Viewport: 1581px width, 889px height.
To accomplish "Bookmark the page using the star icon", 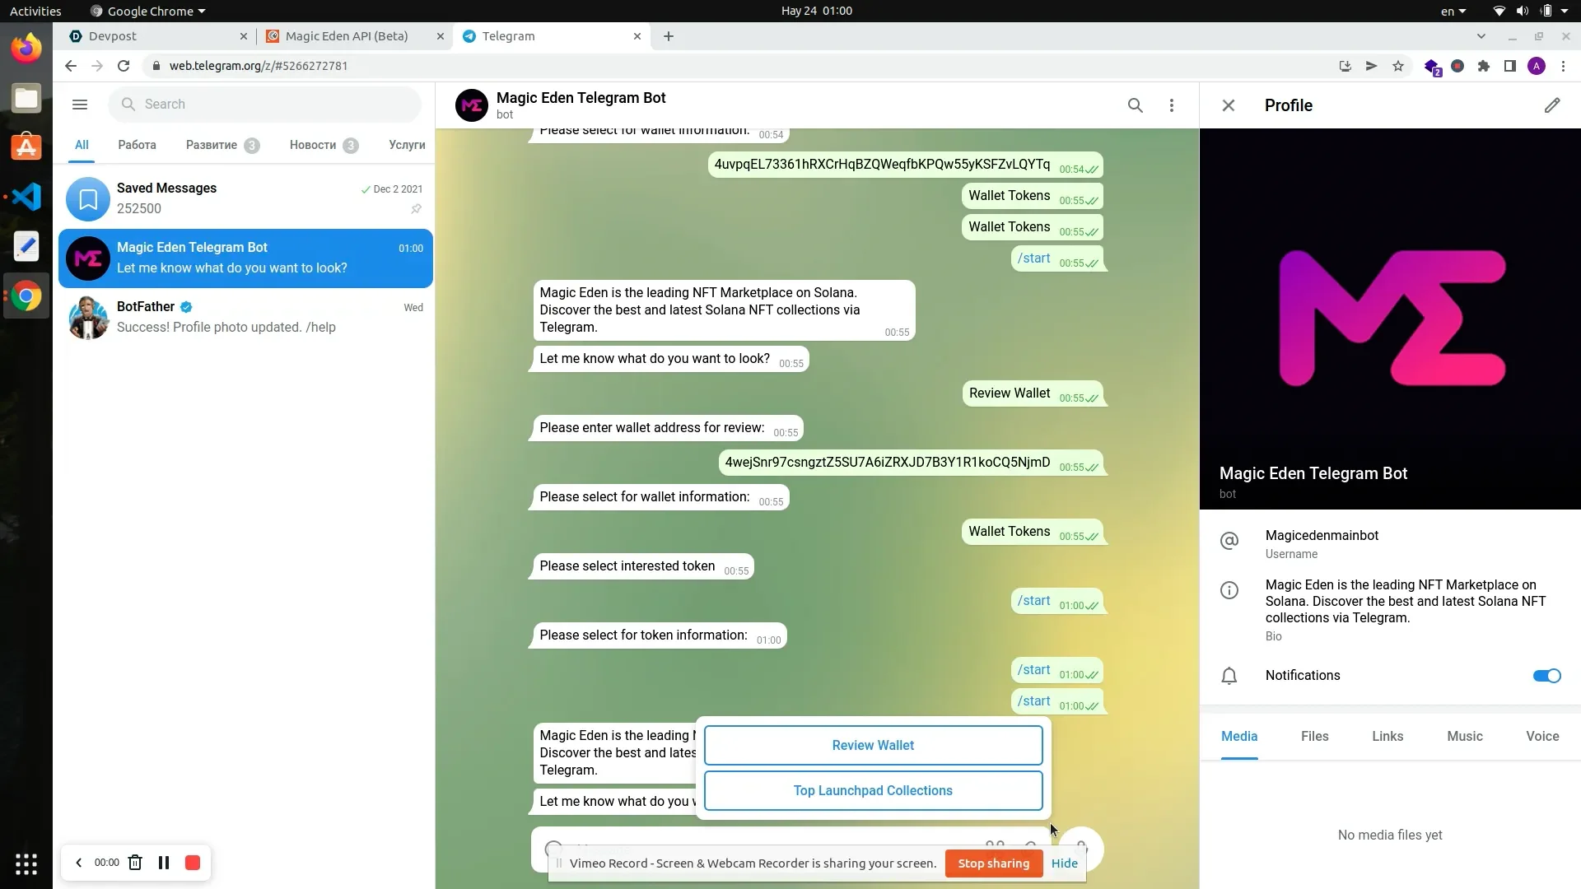I will click(x=1398, y=66).
